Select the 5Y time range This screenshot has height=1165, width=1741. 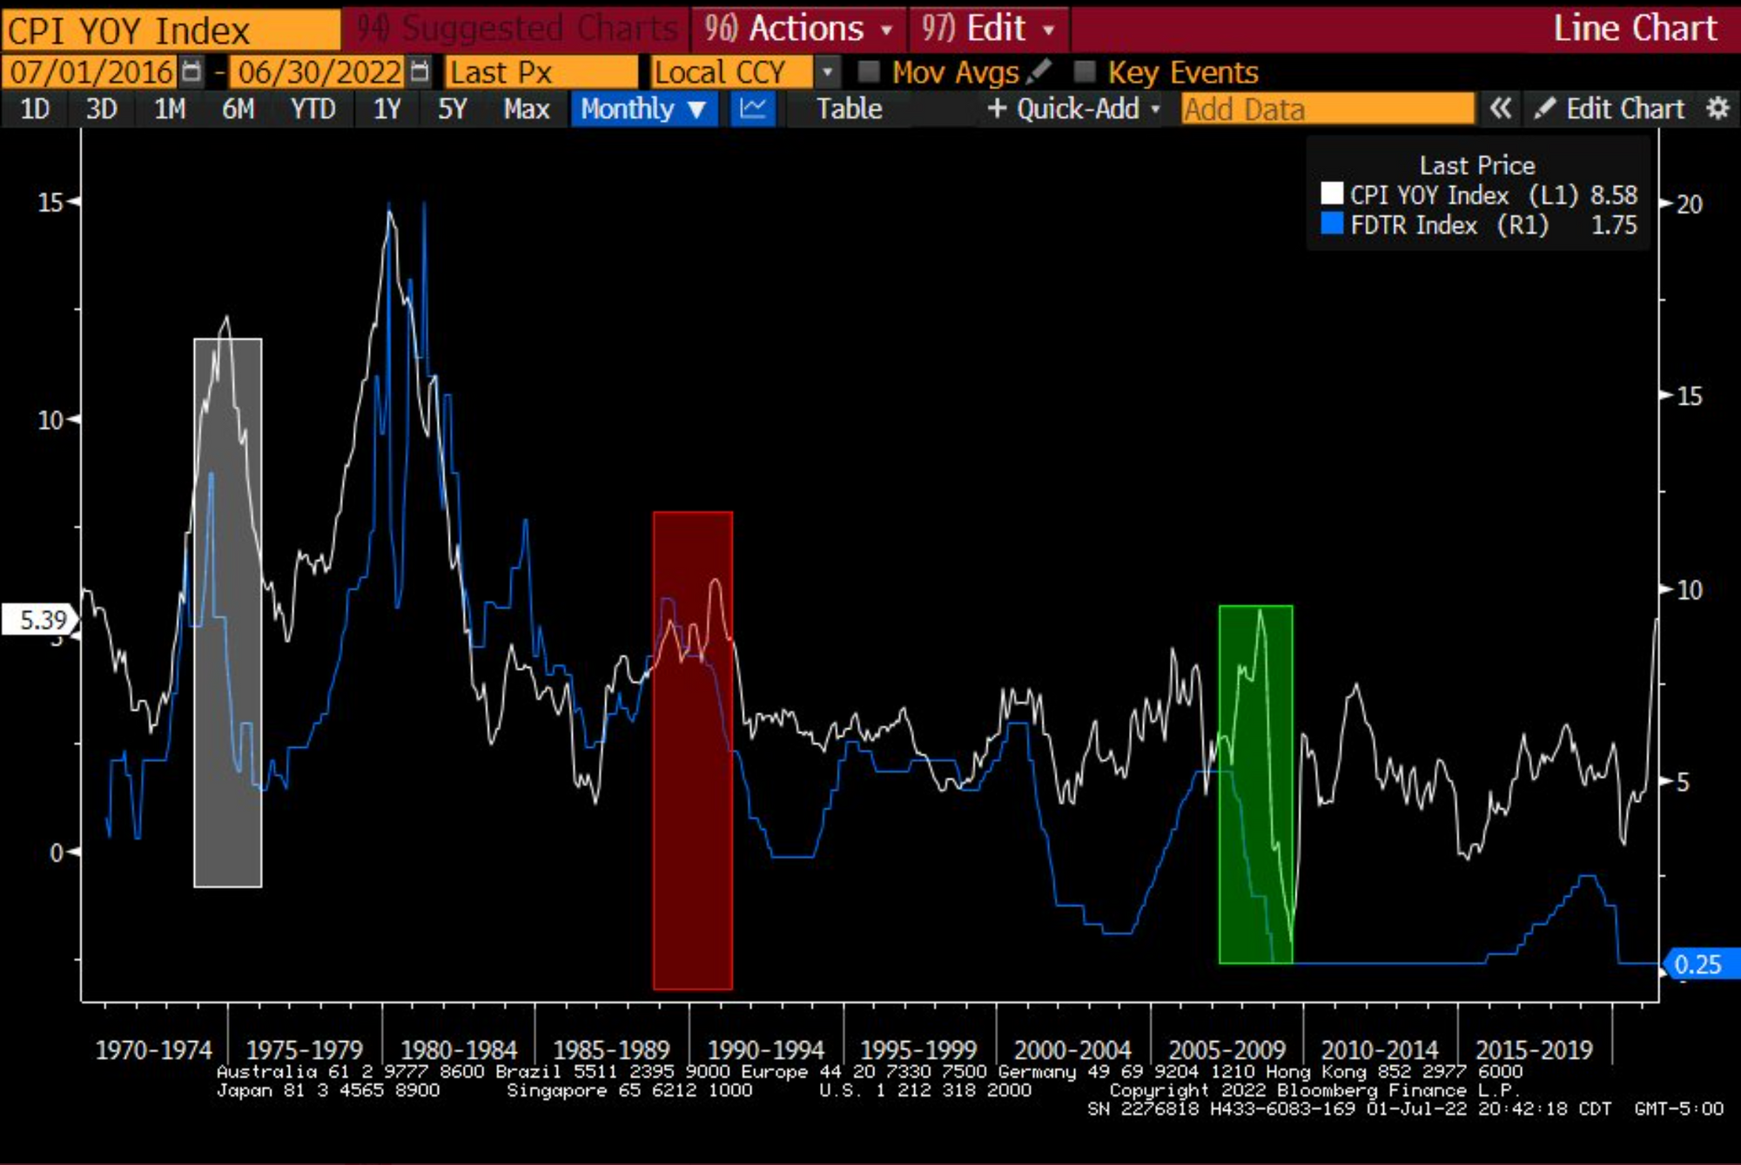click(452, 109)
